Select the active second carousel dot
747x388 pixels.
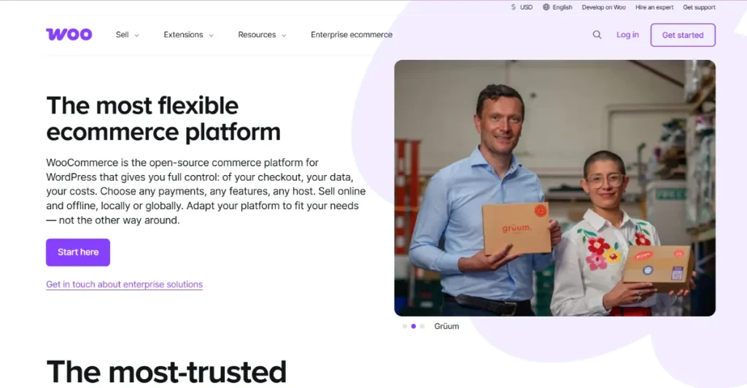pos(414,326)
